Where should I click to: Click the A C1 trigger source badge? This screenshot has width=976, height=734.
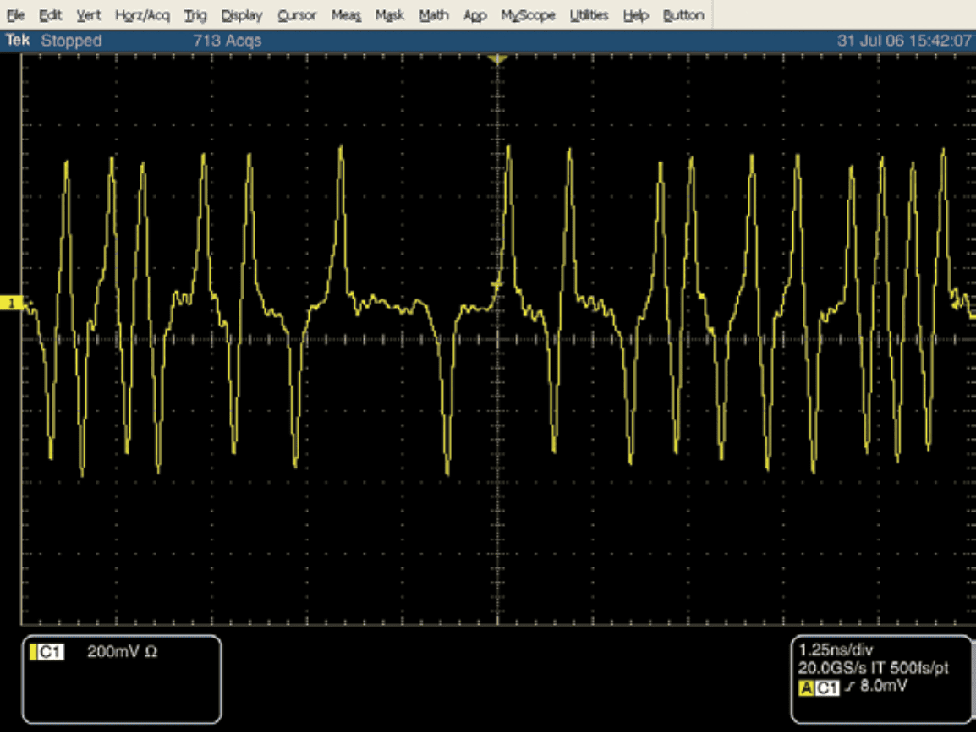point(819,687)
